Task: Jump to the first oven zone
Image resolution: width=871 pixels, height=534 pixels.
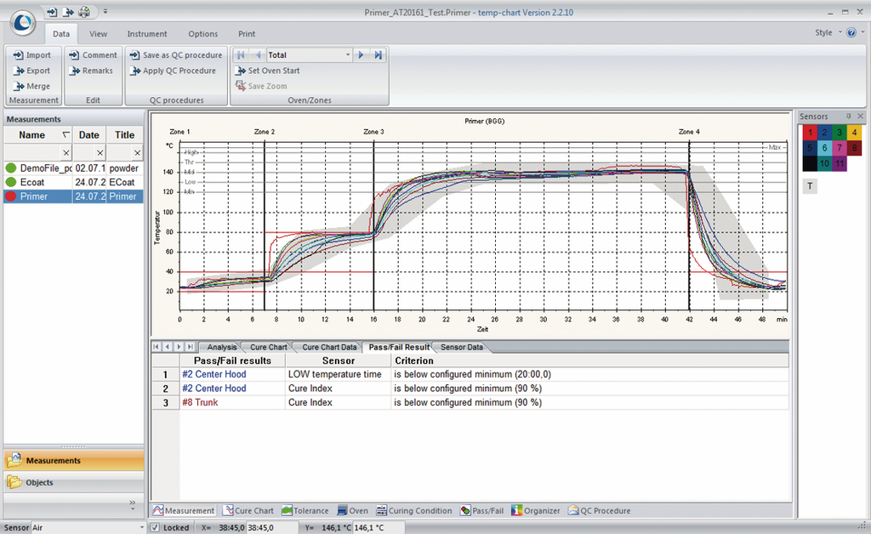Action: tap(241, 55)
